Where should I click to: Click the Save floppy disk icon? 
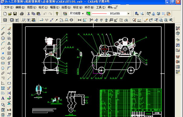point(15,14)
